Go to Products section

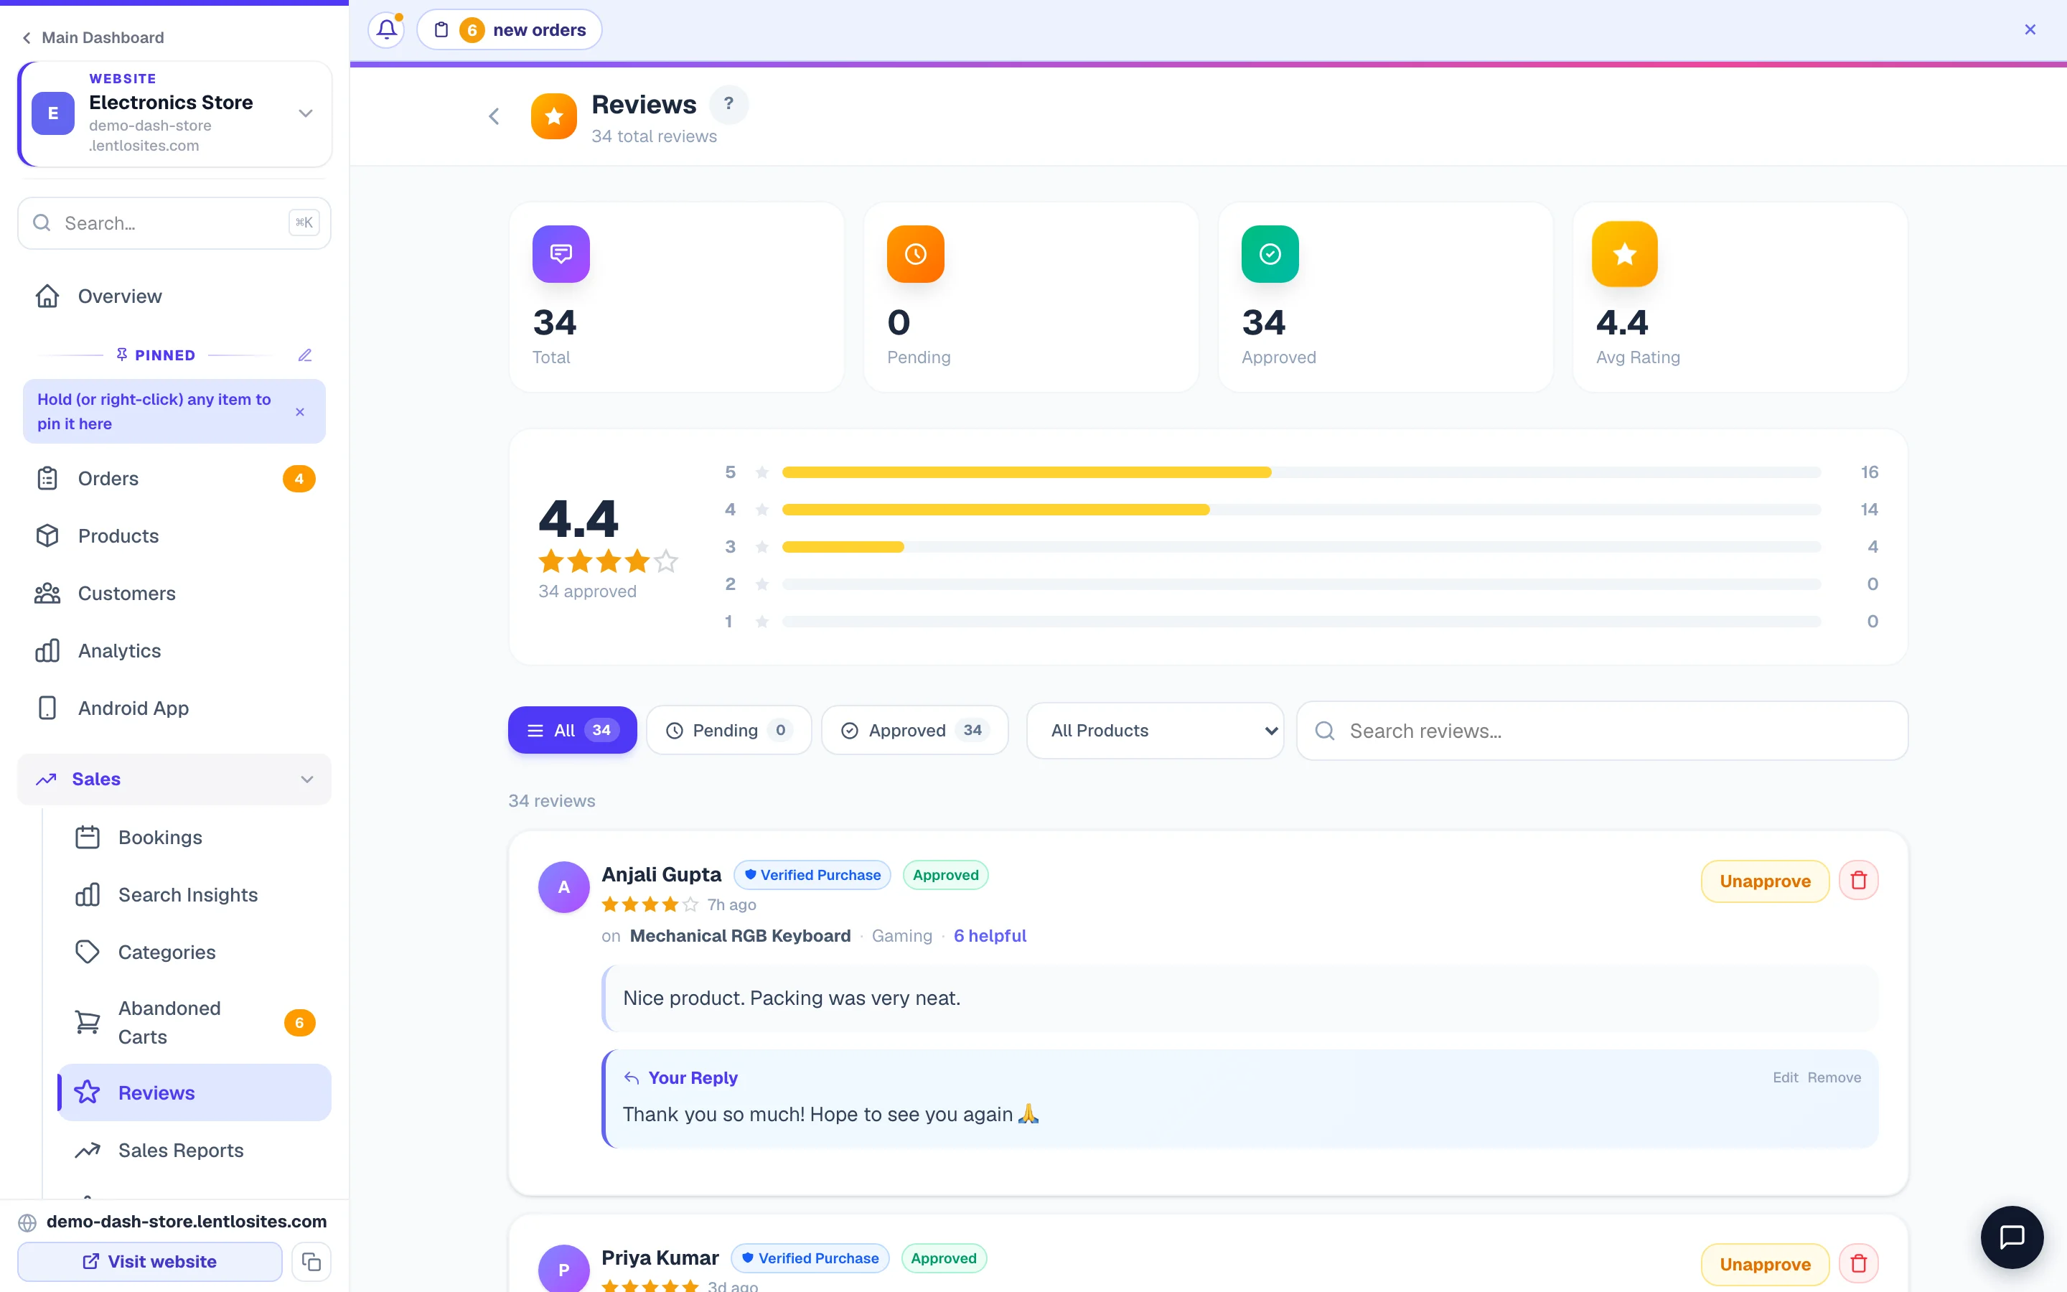[x=174, y=535]
